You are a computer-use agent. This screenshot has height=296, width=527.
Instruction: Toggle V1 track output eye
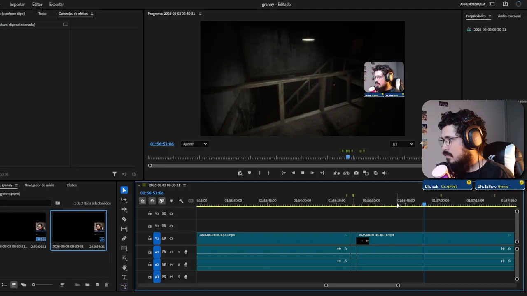pyautogui.click(x=171, y=238)
